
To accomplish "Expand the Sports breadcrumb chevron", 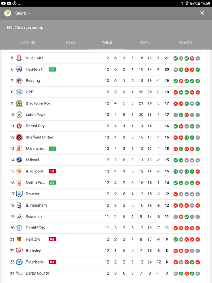I will click(29, 13).
